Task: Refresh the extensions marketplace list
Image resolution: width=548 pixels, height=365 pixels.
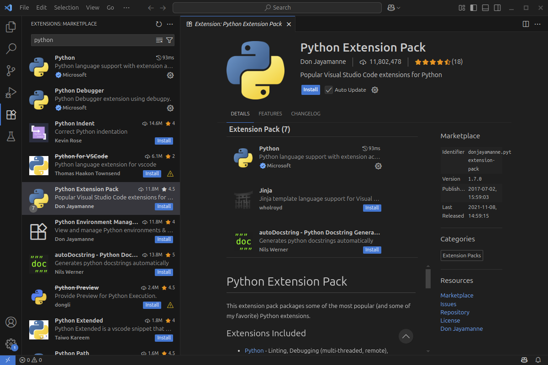Action: [x=158, y=24]
